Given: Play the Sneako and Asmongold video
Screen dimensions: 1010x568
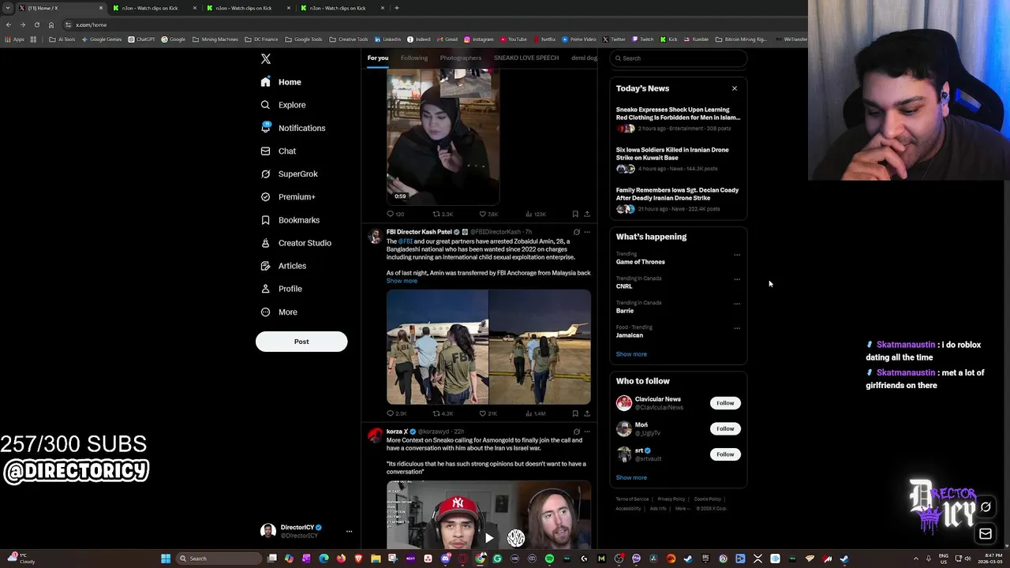Looking at the screenshot, I should coord(488,538).
